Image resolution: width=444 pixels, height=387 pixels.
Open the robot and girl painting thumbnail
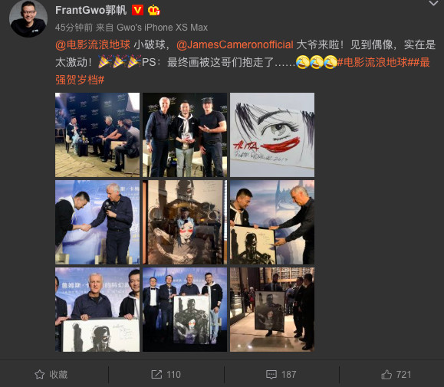click(185, 222)
